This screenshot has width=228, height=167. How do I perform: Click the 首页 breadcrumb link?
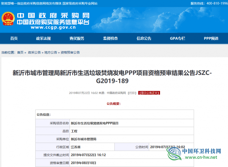click(20, 52)
